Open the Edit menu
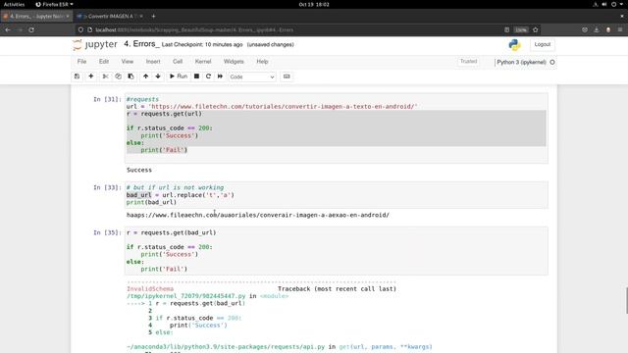This screenshot has width=628, height=353. click(104, 62)
